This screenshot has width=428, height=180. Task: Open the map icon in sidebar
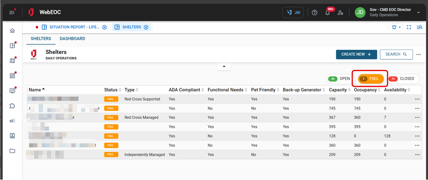[x=12, y=61]
